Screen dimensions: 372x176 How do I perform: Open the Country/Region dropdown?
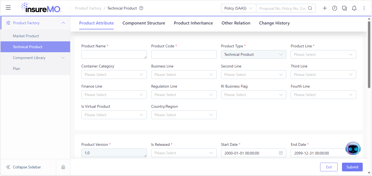click(184, 115)
